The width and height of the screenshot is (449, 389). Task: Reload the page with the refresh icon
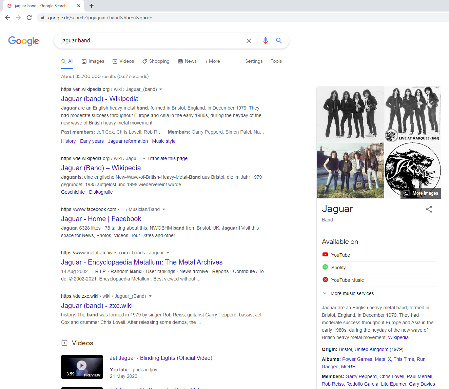[x=29, y=18]
